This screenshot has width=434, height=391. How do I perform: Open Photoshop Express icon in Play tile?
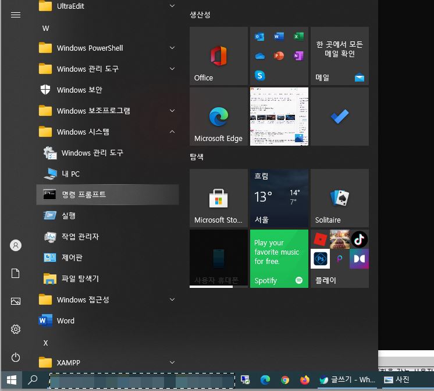click(x=320, y=259)
